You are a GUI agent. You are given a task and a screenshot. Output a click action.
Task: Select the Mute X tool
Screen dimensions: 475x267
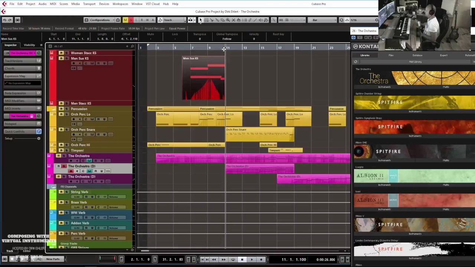[233, 20]
